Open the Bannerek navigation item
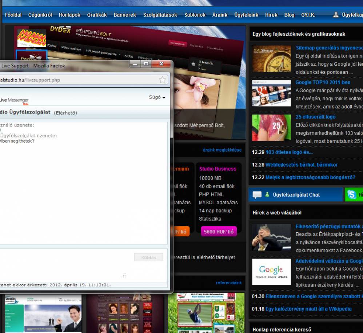The width and height of the screenshot is (363, 333). (125, 15)
